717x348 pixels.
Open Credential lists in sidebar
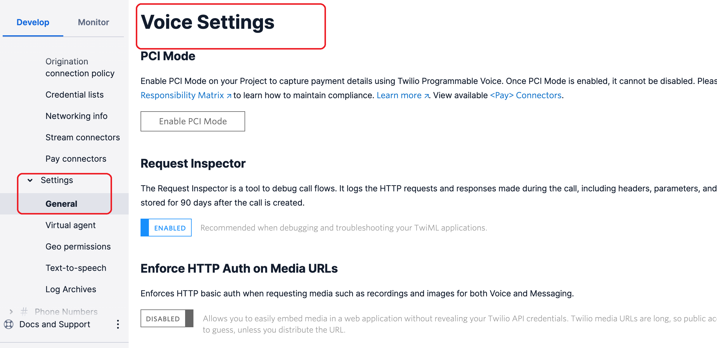75,95
